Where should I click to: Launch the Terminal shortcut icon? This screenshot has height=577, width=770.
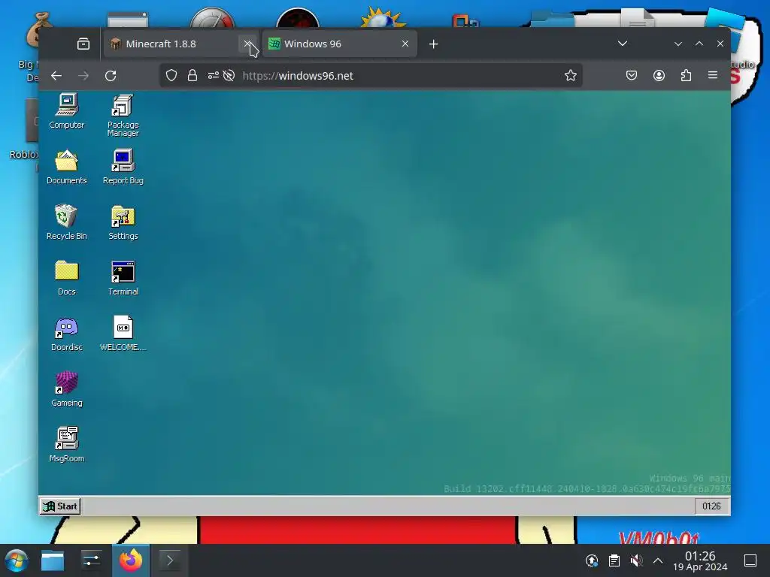pyautogui.click(x=123, y=278)
